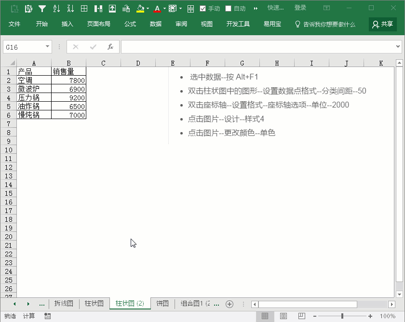Open the 饼图 worksheet tab

[162, 304]
